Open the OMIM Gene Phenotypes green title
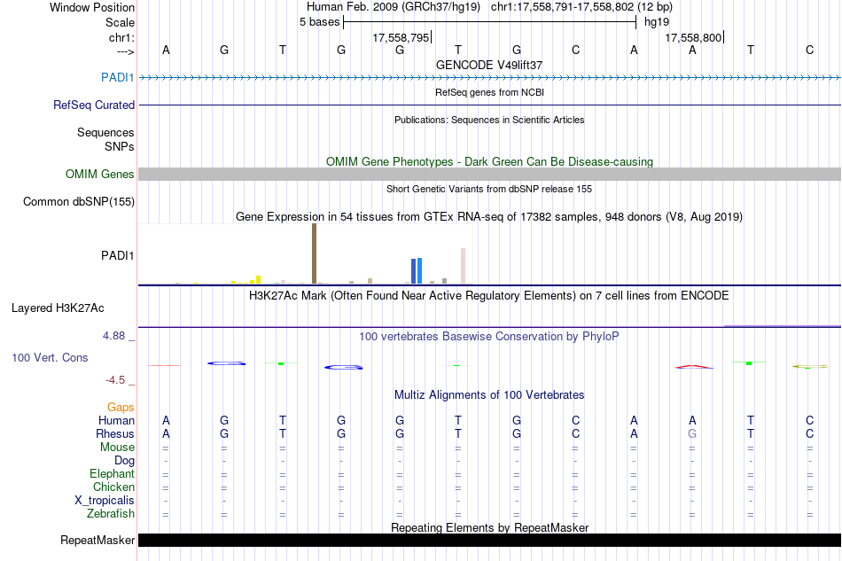Viewport: 842px width, 561px height. [490, 161]
